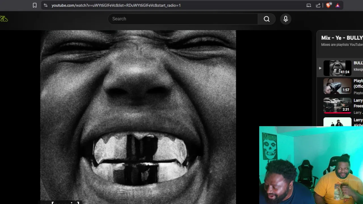Click the Misfits skull poster in webcam

269,146
